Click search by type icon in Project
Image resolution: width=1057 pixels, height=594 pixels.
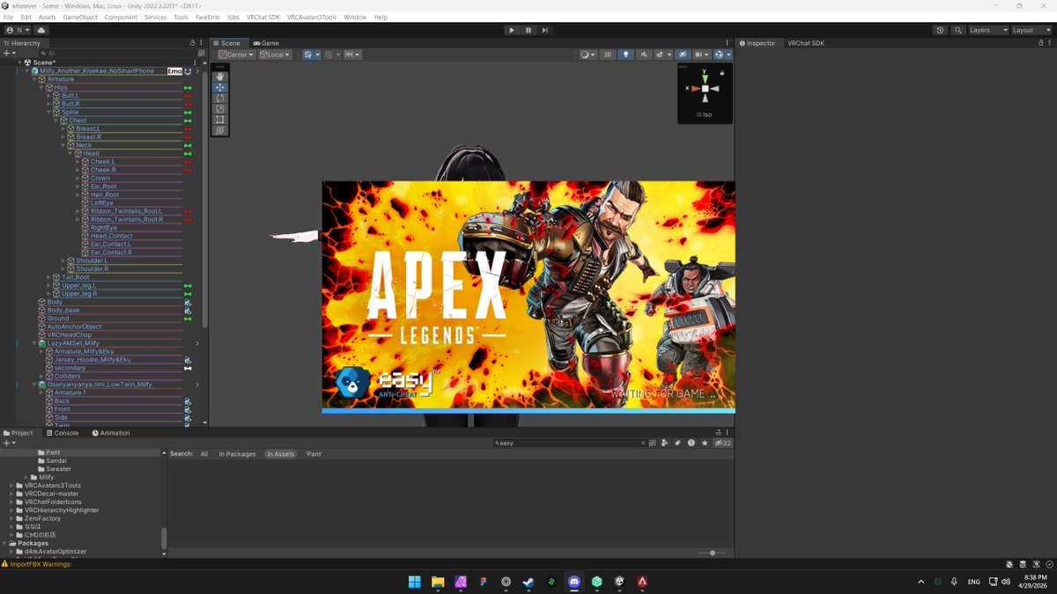click(665, 444)
